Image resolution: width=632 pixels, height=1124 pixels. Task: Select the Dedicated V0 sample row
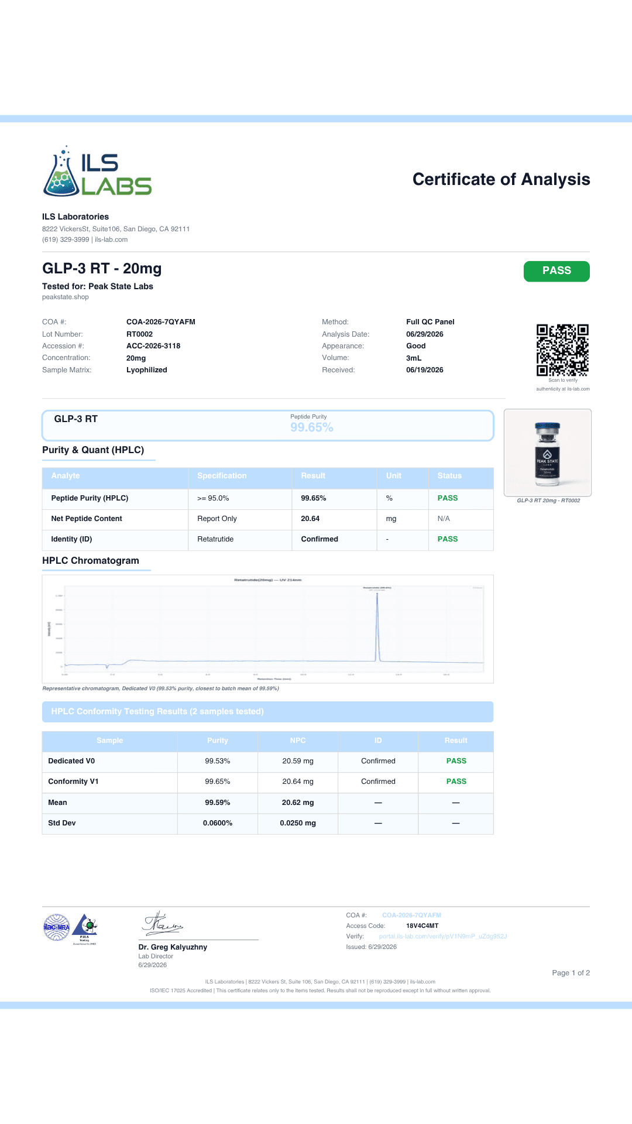click(x=268, y=761)
